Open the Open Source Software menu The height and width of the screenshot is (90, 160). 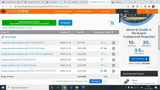point(63,11)
